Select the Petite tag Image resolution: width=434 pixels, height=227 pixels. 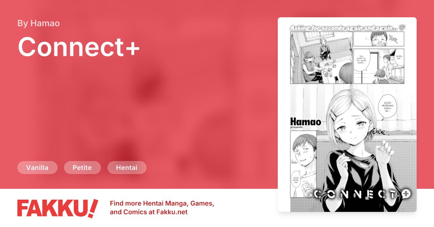tap(82, 168)
